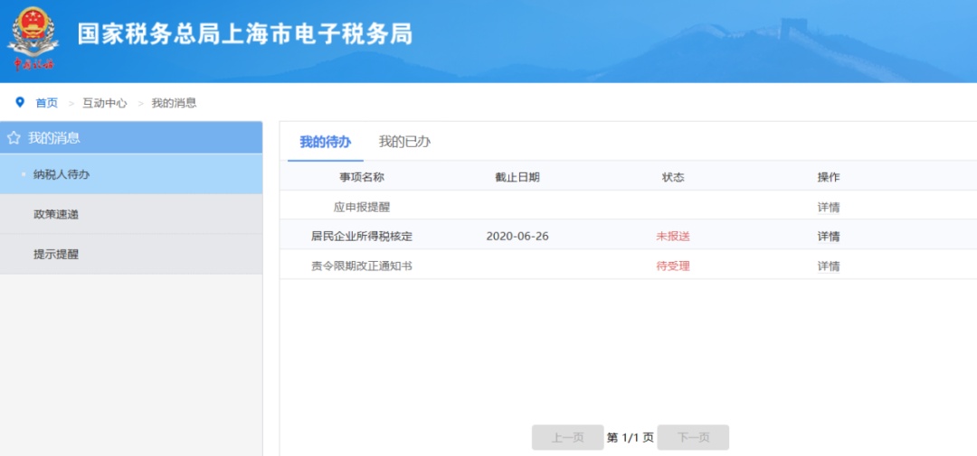Open 详情 for 责令限期改正通知书
The width and height of the screenshot is (977, 456).
pos(828,266)
